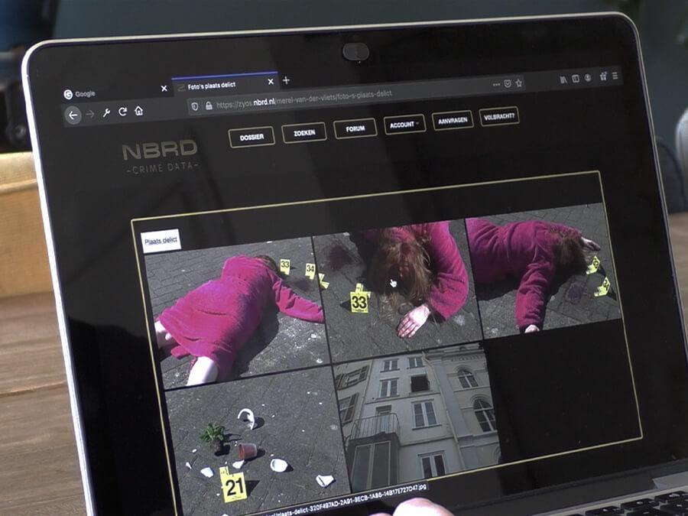688x516 pixels.
Task: Open the Firefox hamburger menu
Action: point(616,76)
